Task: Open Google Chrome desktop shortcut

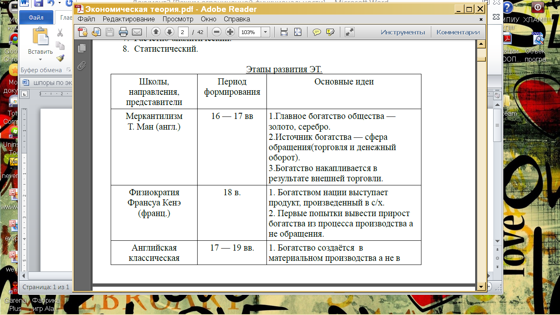Action: pos(12,48)
